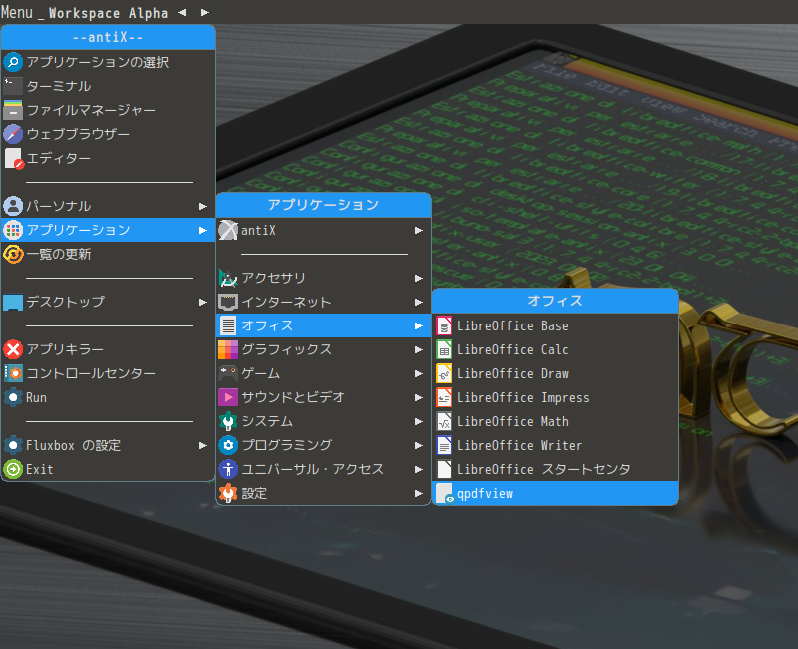This screenshot has height=649, width=798.
Task: Click the ウェブブラウザー browser icon
Action: (13, 134)
